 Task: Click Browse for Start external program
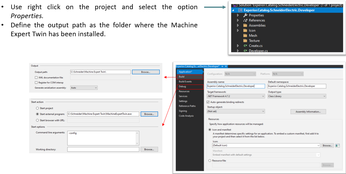(149, 114)
